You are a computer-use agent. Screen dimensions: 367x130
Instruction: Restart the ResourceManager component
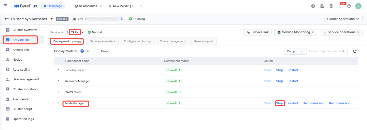click(293, 81)
